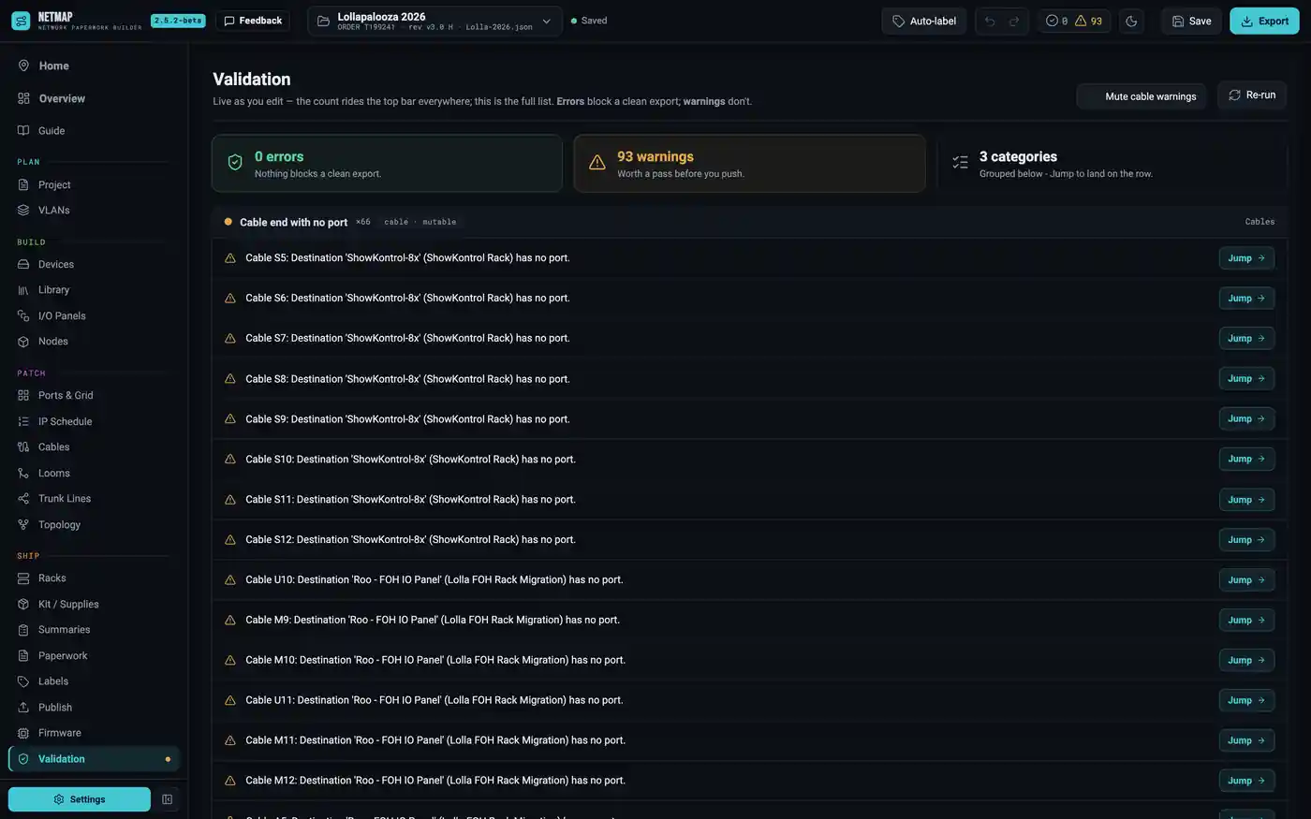
Task: Expand the Lollapalooza 2026 project selector
Action: point(435,21)
